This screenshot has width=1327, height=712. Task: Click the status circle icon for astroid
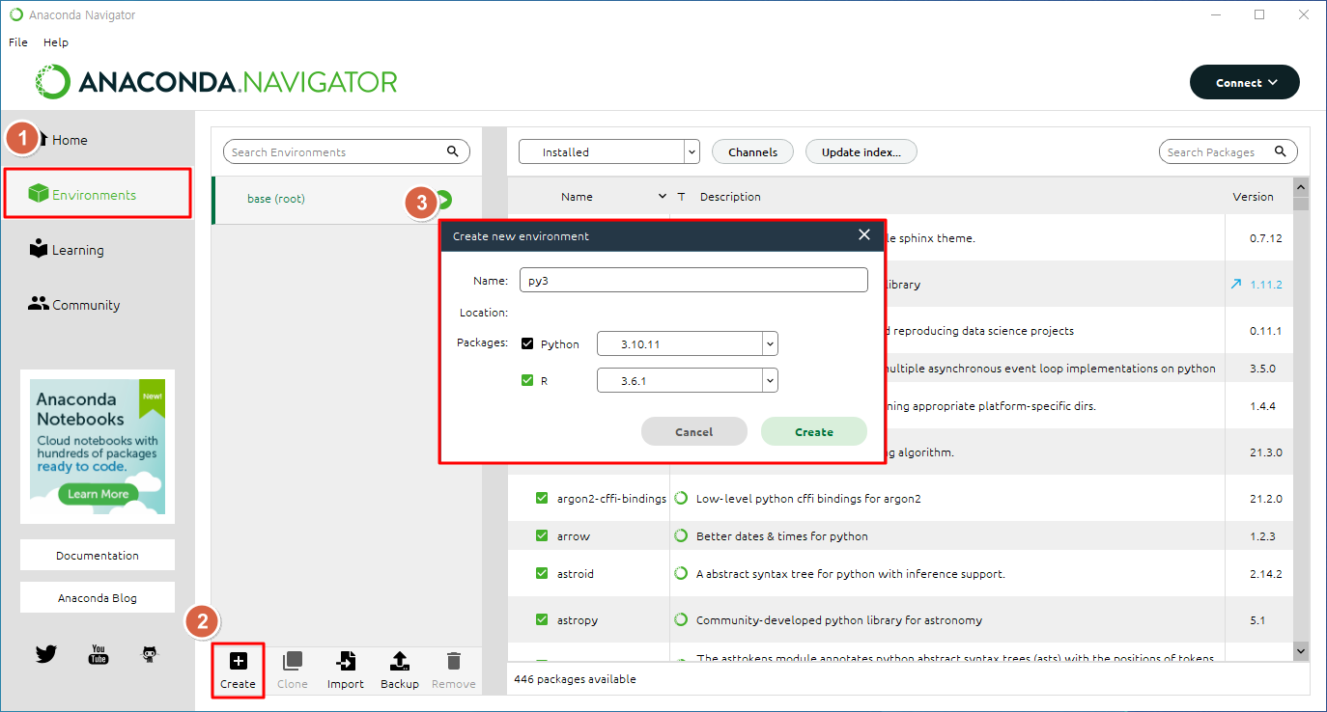[681, 574]
